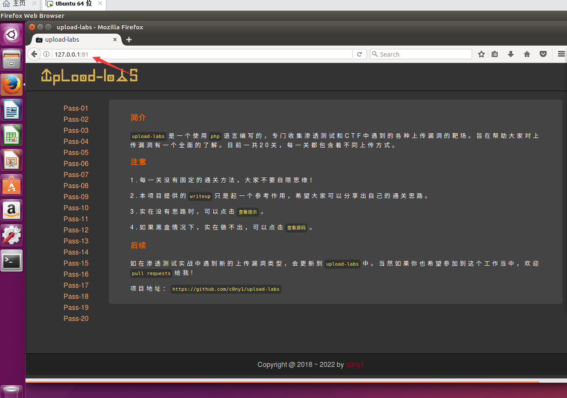This screenshot has width=567, height=398.
Task: Open the reading list clipboard icon
Action: pos(494,54)
